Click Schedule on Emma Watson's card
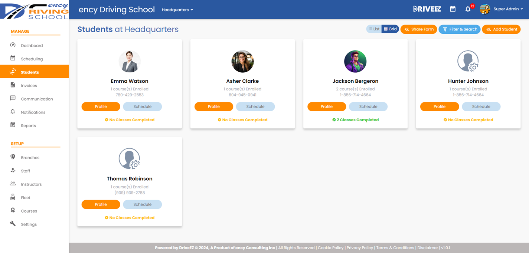Screen dimensions: 529x253 143,106
